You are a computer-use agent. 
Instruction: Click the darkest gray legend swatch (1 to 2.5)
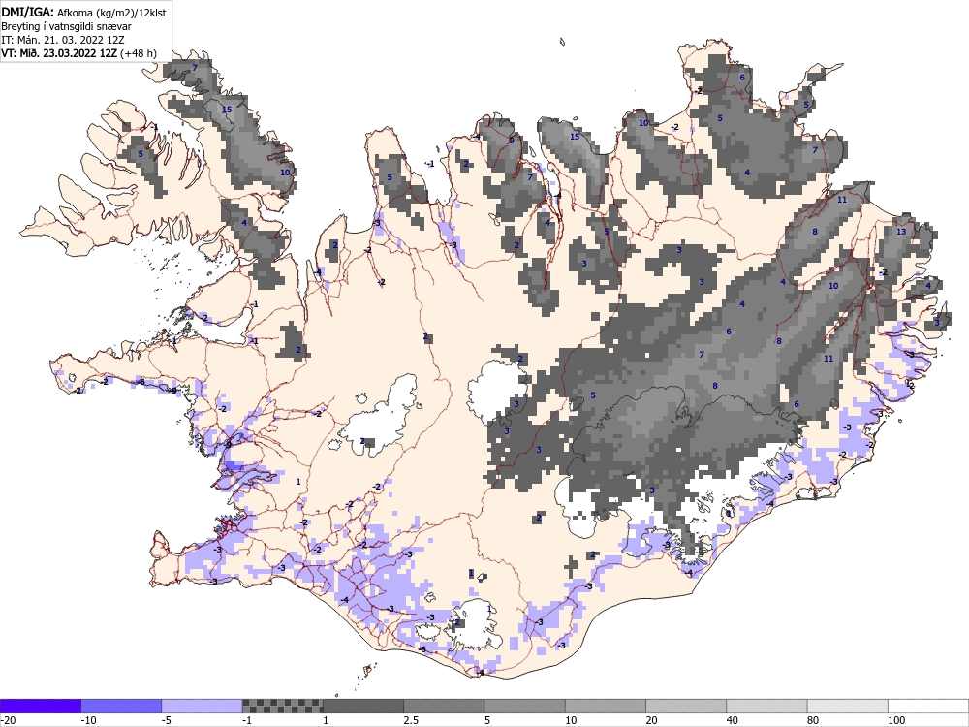[x=363, y=706]
